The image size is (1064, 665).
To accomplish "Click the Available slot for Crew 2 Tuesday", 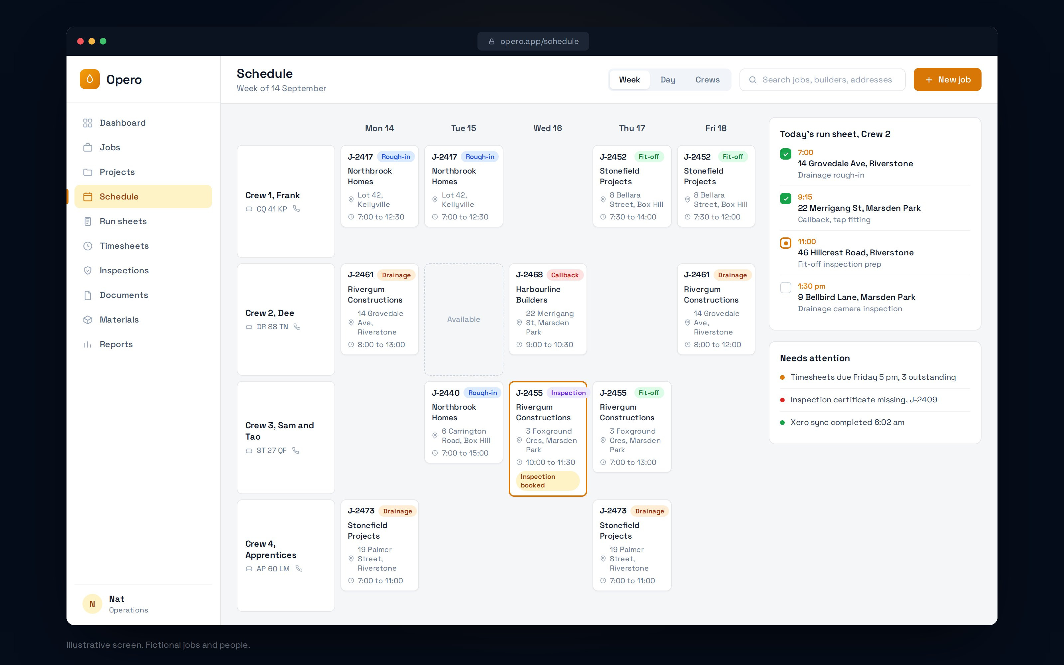I will click(x=464, y=319).
